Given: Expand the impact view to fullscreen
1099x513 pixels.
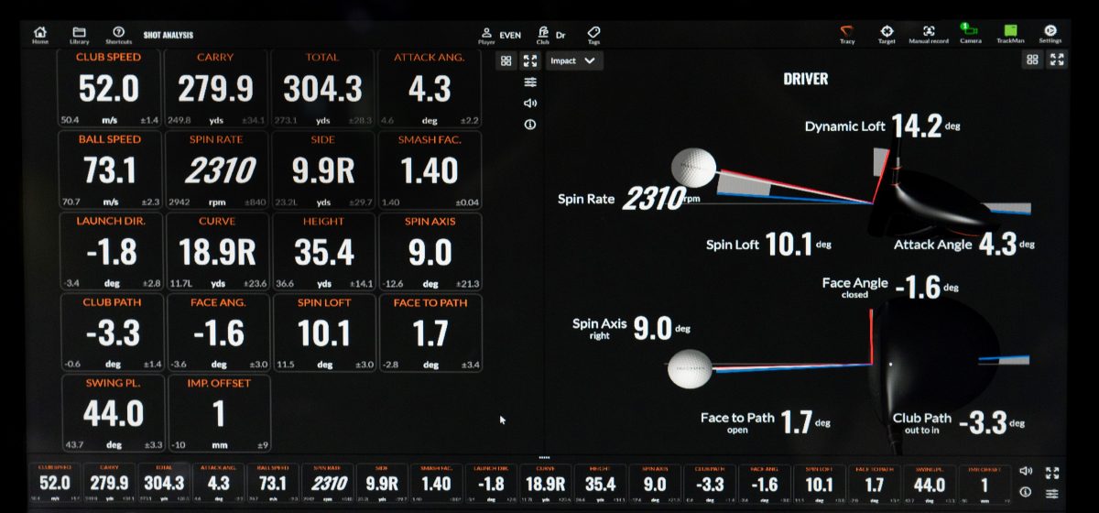Looking at the screenshot, I should pyautogui.click(x=1057, y=60).
